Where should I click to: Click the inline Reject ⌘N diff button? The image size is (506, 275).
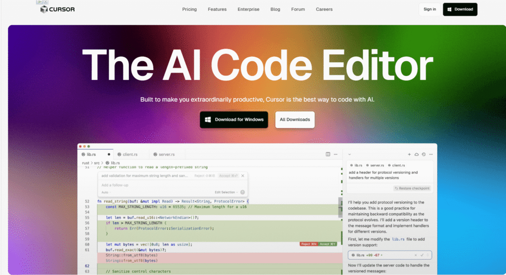[x=309, y=244]
